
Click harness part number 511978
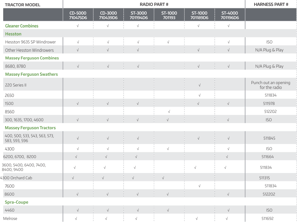tap(269, 104)
